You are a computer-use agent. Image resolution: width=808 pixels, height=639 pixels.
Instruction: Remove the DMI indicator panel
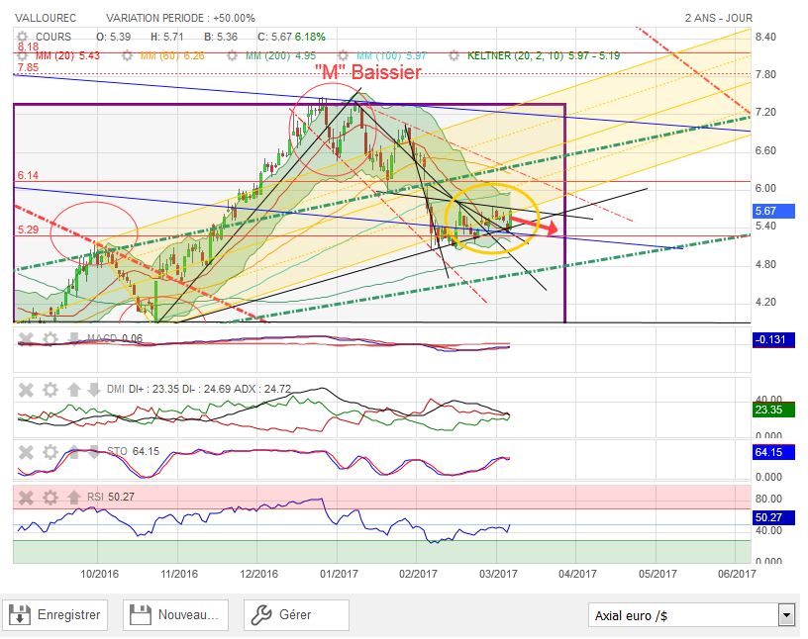point(26,390)
